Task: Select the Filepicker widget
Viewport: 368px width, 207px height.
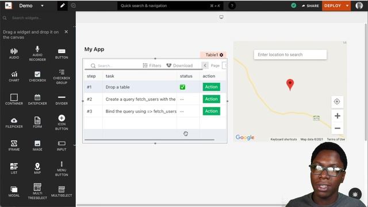Action: pos(14,122)
